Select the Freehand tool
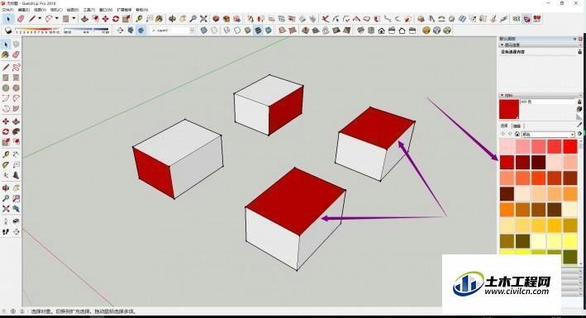 pos(16,67)
